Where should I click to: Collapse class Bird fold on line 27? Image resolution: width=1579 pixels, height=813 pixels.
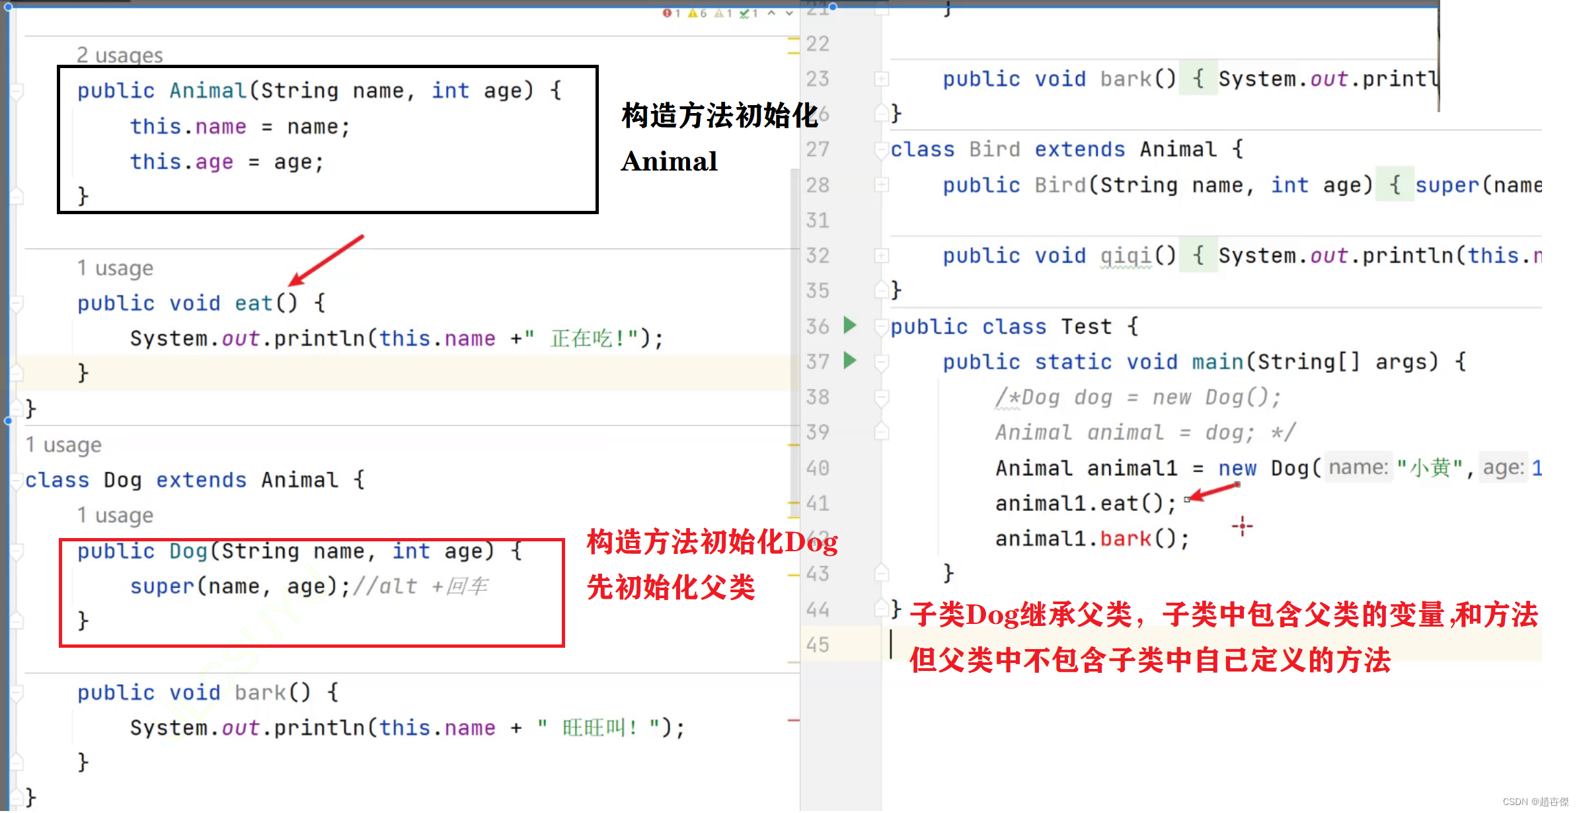point(881,150)
